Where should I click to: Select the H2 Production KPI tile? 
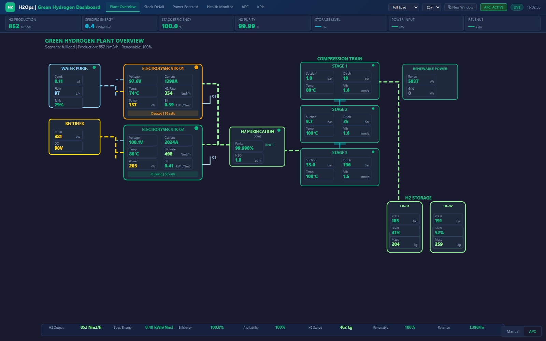43,23
